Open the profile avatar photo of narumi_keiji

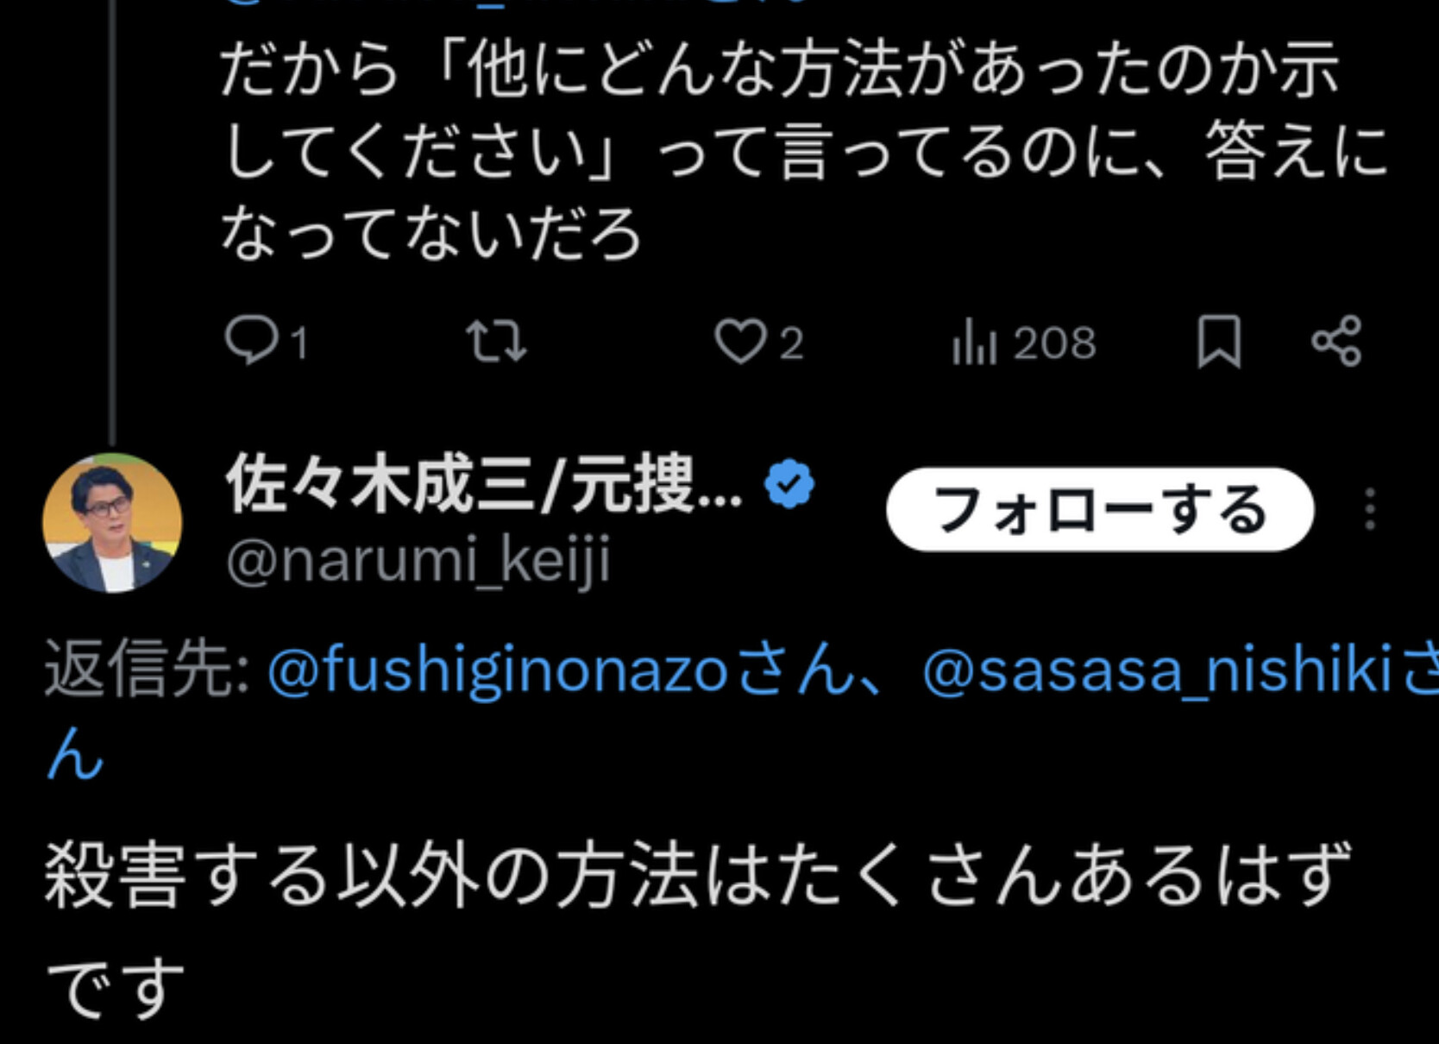coord(112,523)
